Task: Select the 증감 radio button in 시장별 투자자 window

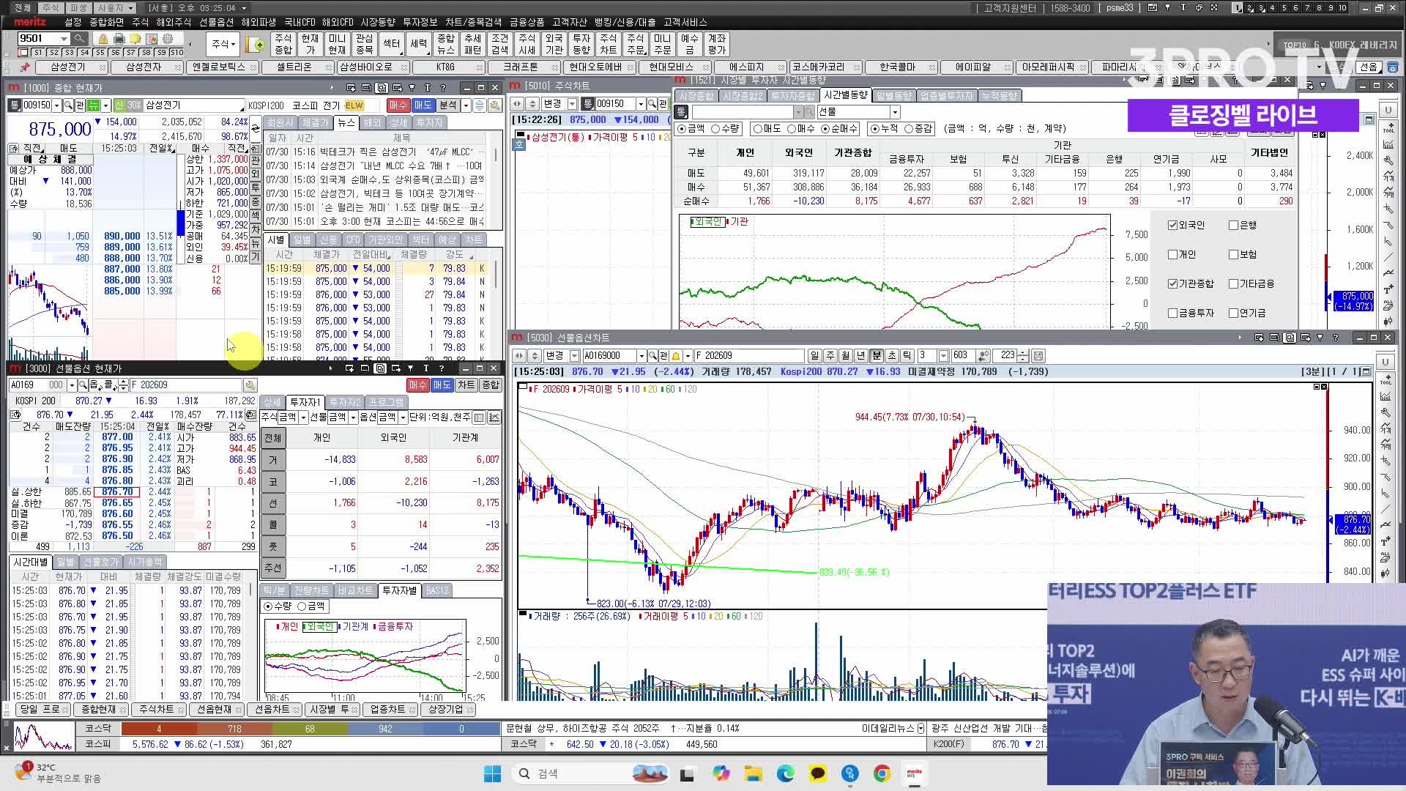Action: (909, 129)
